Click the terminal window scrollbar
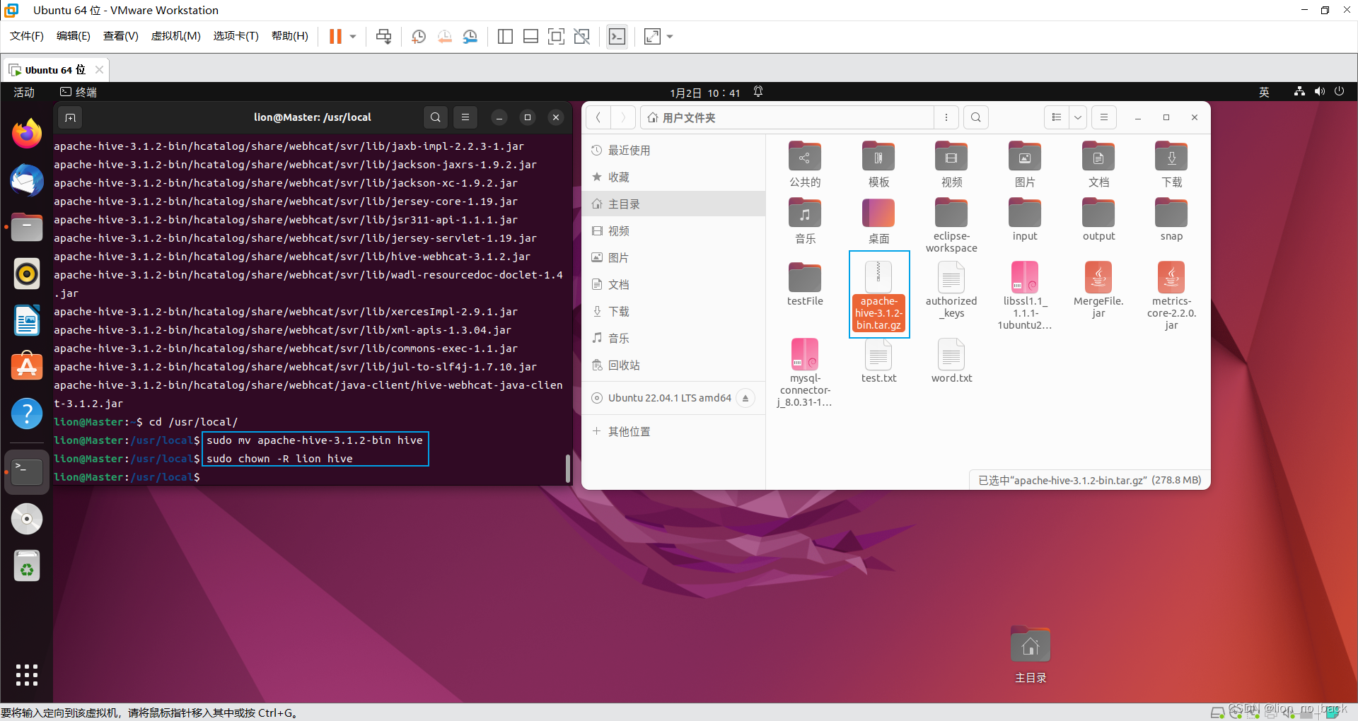The image size is (1358, 721). [567, 468]
